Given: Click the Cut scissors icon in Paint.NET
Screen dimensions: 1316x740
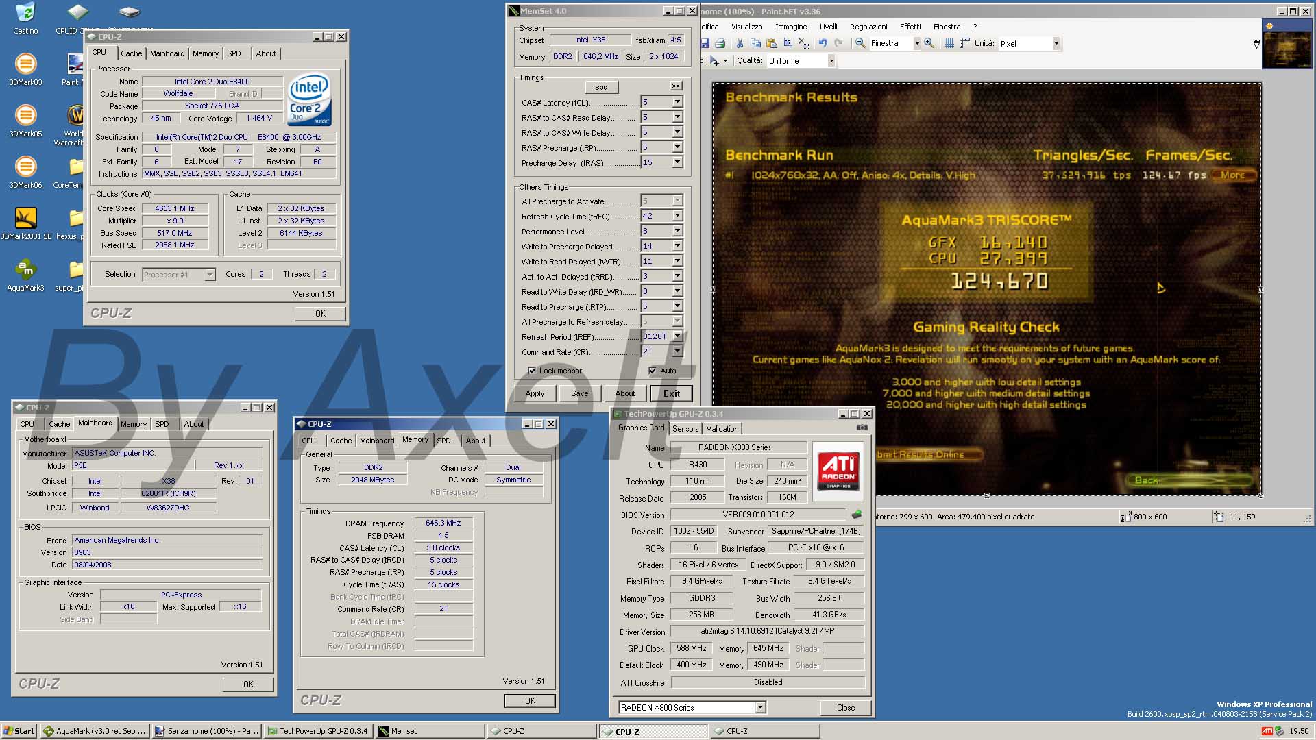Looking at the screenshot, I should pyautogui.click(x=740, y=43).
